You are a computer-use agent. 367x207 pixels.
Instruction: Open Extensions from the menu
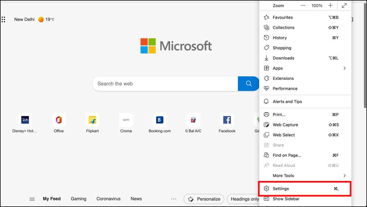click(x=305, y=78)
